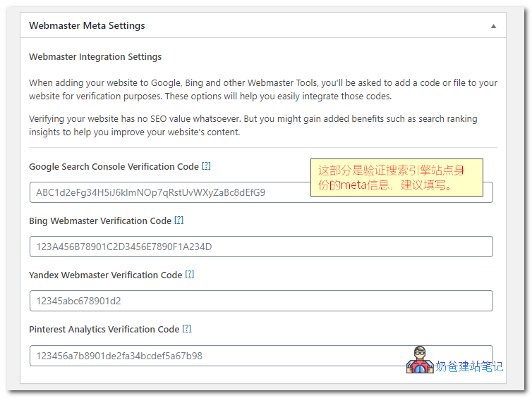This screenshot has width=532, height=398.
Task: Open help for Yandex Webmaster Verification Code
Action: 190,274
